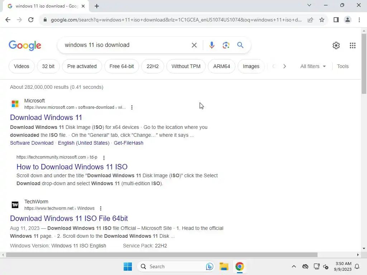Close the windows 11 iso download tab
367x275 pixels.
click(83, 6)
